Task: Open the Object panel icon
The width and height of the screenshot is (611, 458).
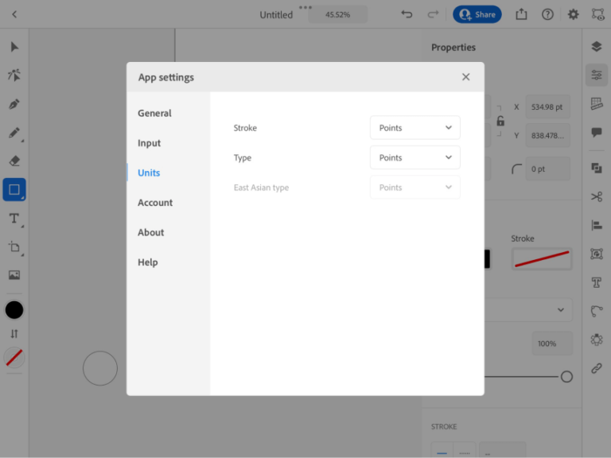Action: coord(597,254)
